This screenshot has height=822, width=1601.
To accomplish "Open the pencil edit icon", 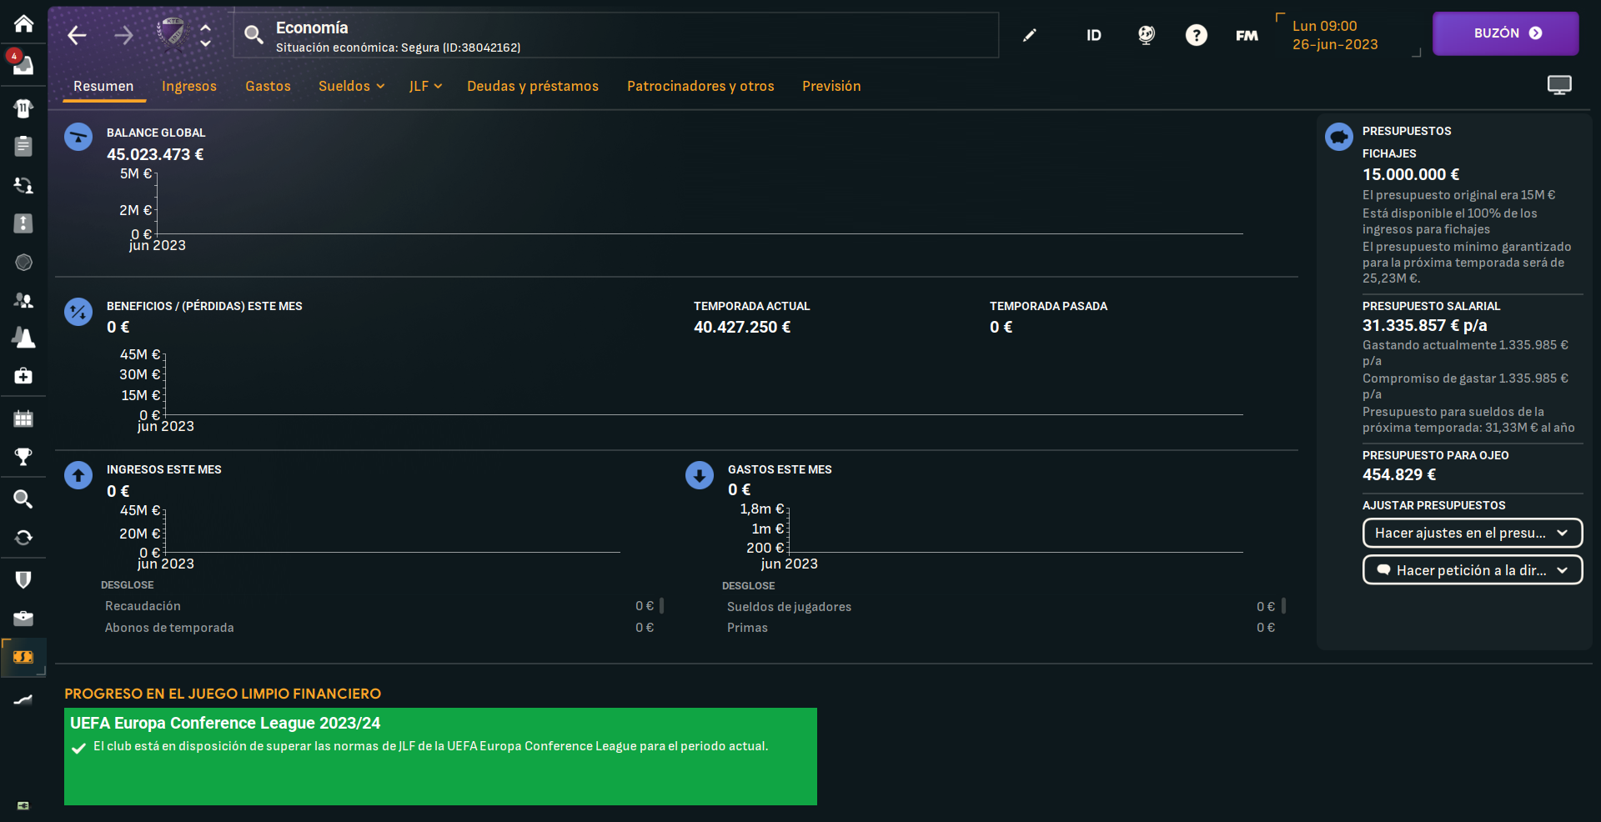I will (x=1030, y=35).
